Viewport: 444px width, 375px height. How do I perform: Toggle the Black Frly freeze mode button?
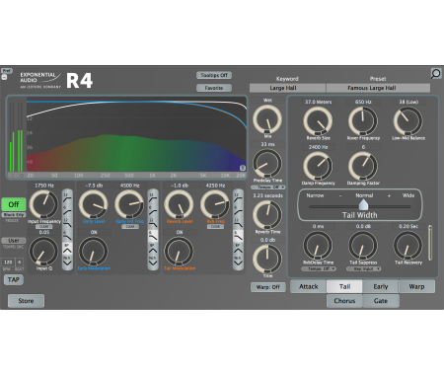pos(14,215)
